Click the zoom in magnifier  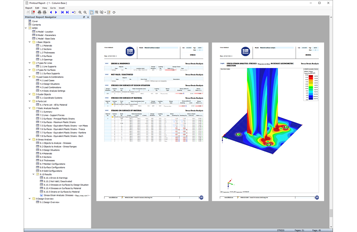tap(80, 12)
